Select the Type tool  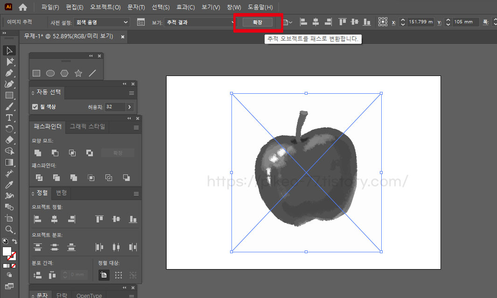pyautogui.click(x=9, y=118)
